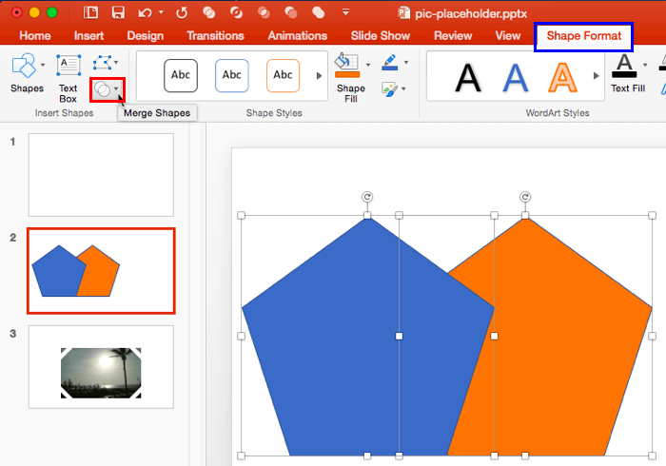Open the View tab
Viewport: 666px width, 466px height.
[507, 35]
